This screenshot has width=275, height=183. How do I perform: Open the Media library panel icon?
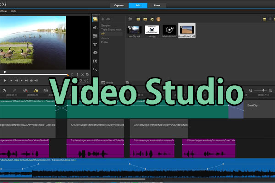pyautogui.click(x=95, y=19)
